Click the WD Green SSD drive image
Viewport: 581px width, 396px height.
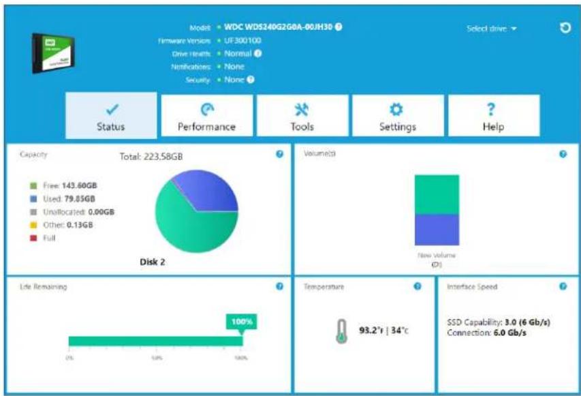(53, 53)
